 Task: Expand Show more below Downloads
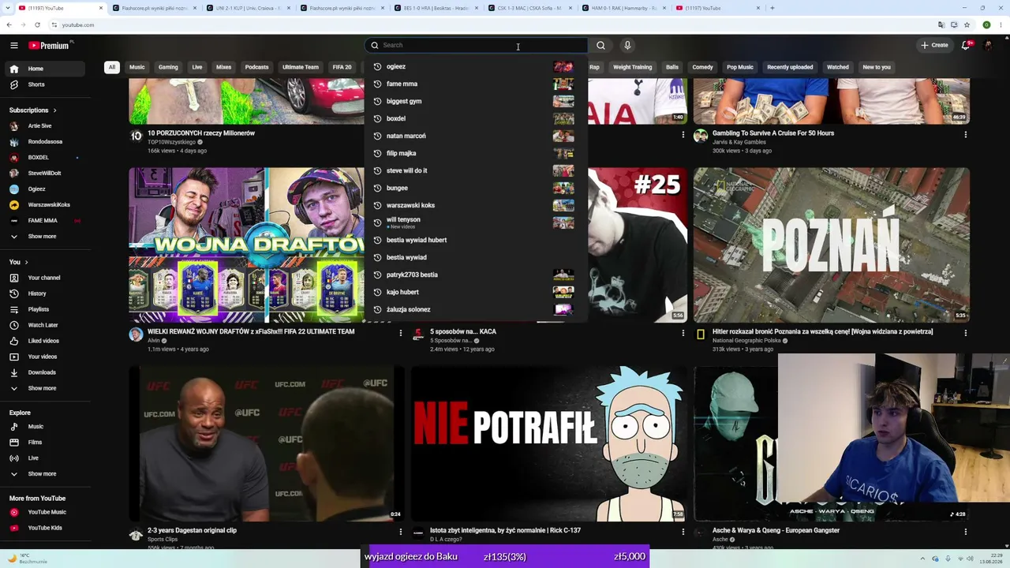coord(45,388)
